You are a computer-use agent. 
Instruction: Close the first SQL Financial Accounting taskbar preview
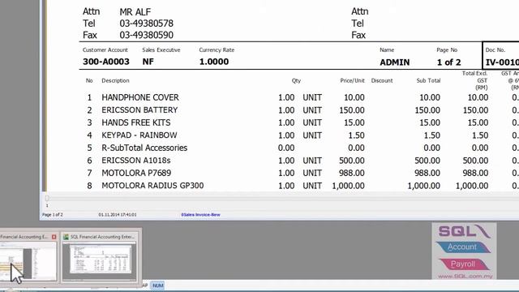point(54,237)
